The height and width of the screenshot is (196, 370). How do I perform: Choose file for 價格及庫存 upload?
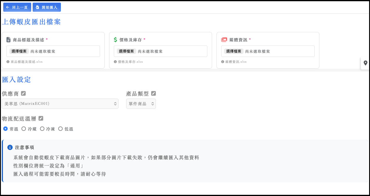pos(126,51)
